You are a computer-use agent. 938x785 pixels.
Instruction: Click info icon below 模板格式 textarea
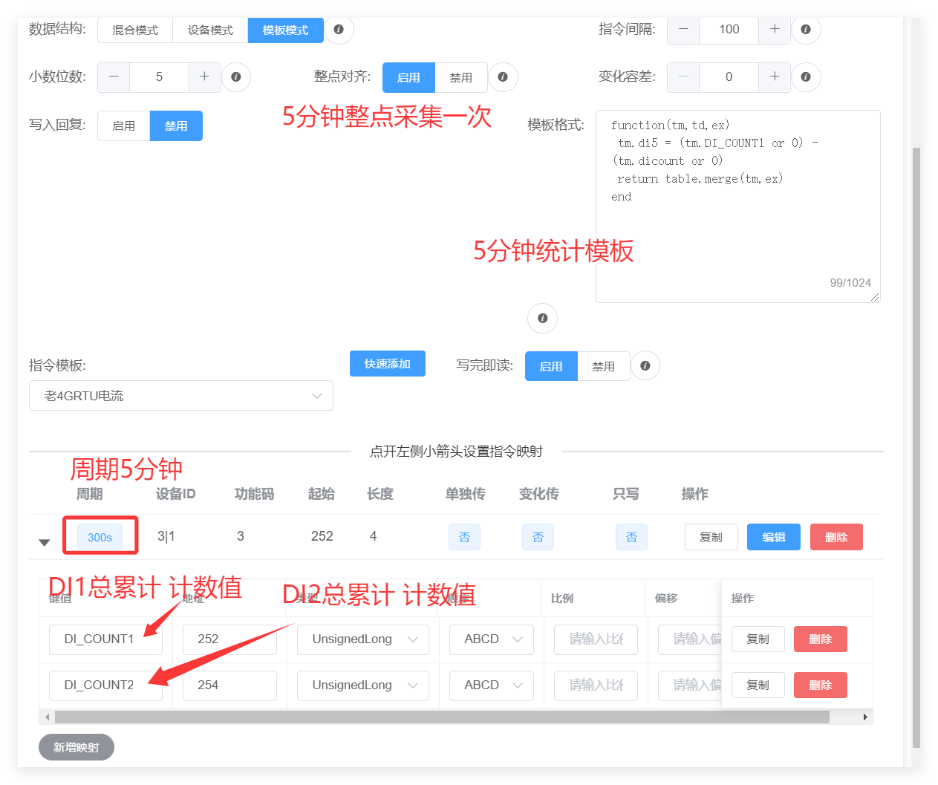(543, 319)
